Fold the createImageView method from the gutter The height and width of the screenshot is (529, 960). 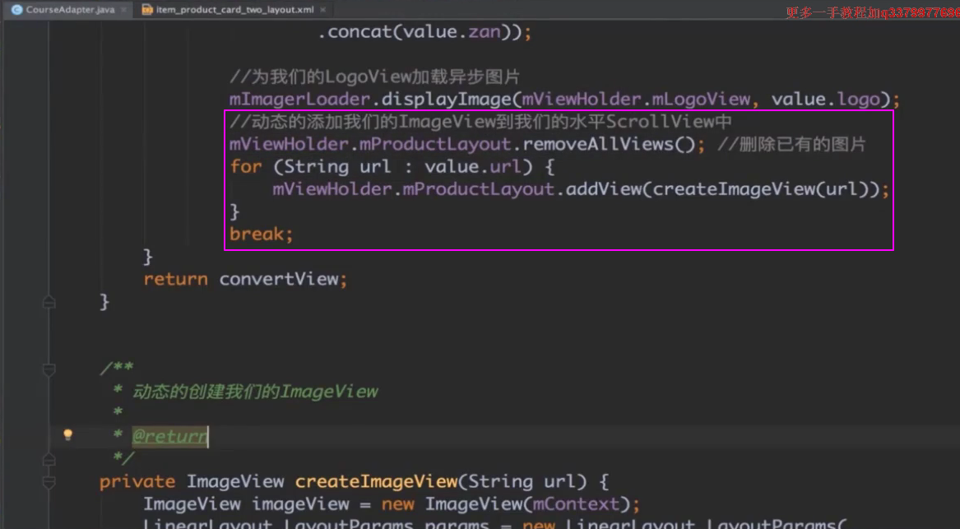[x=49, y=482]
